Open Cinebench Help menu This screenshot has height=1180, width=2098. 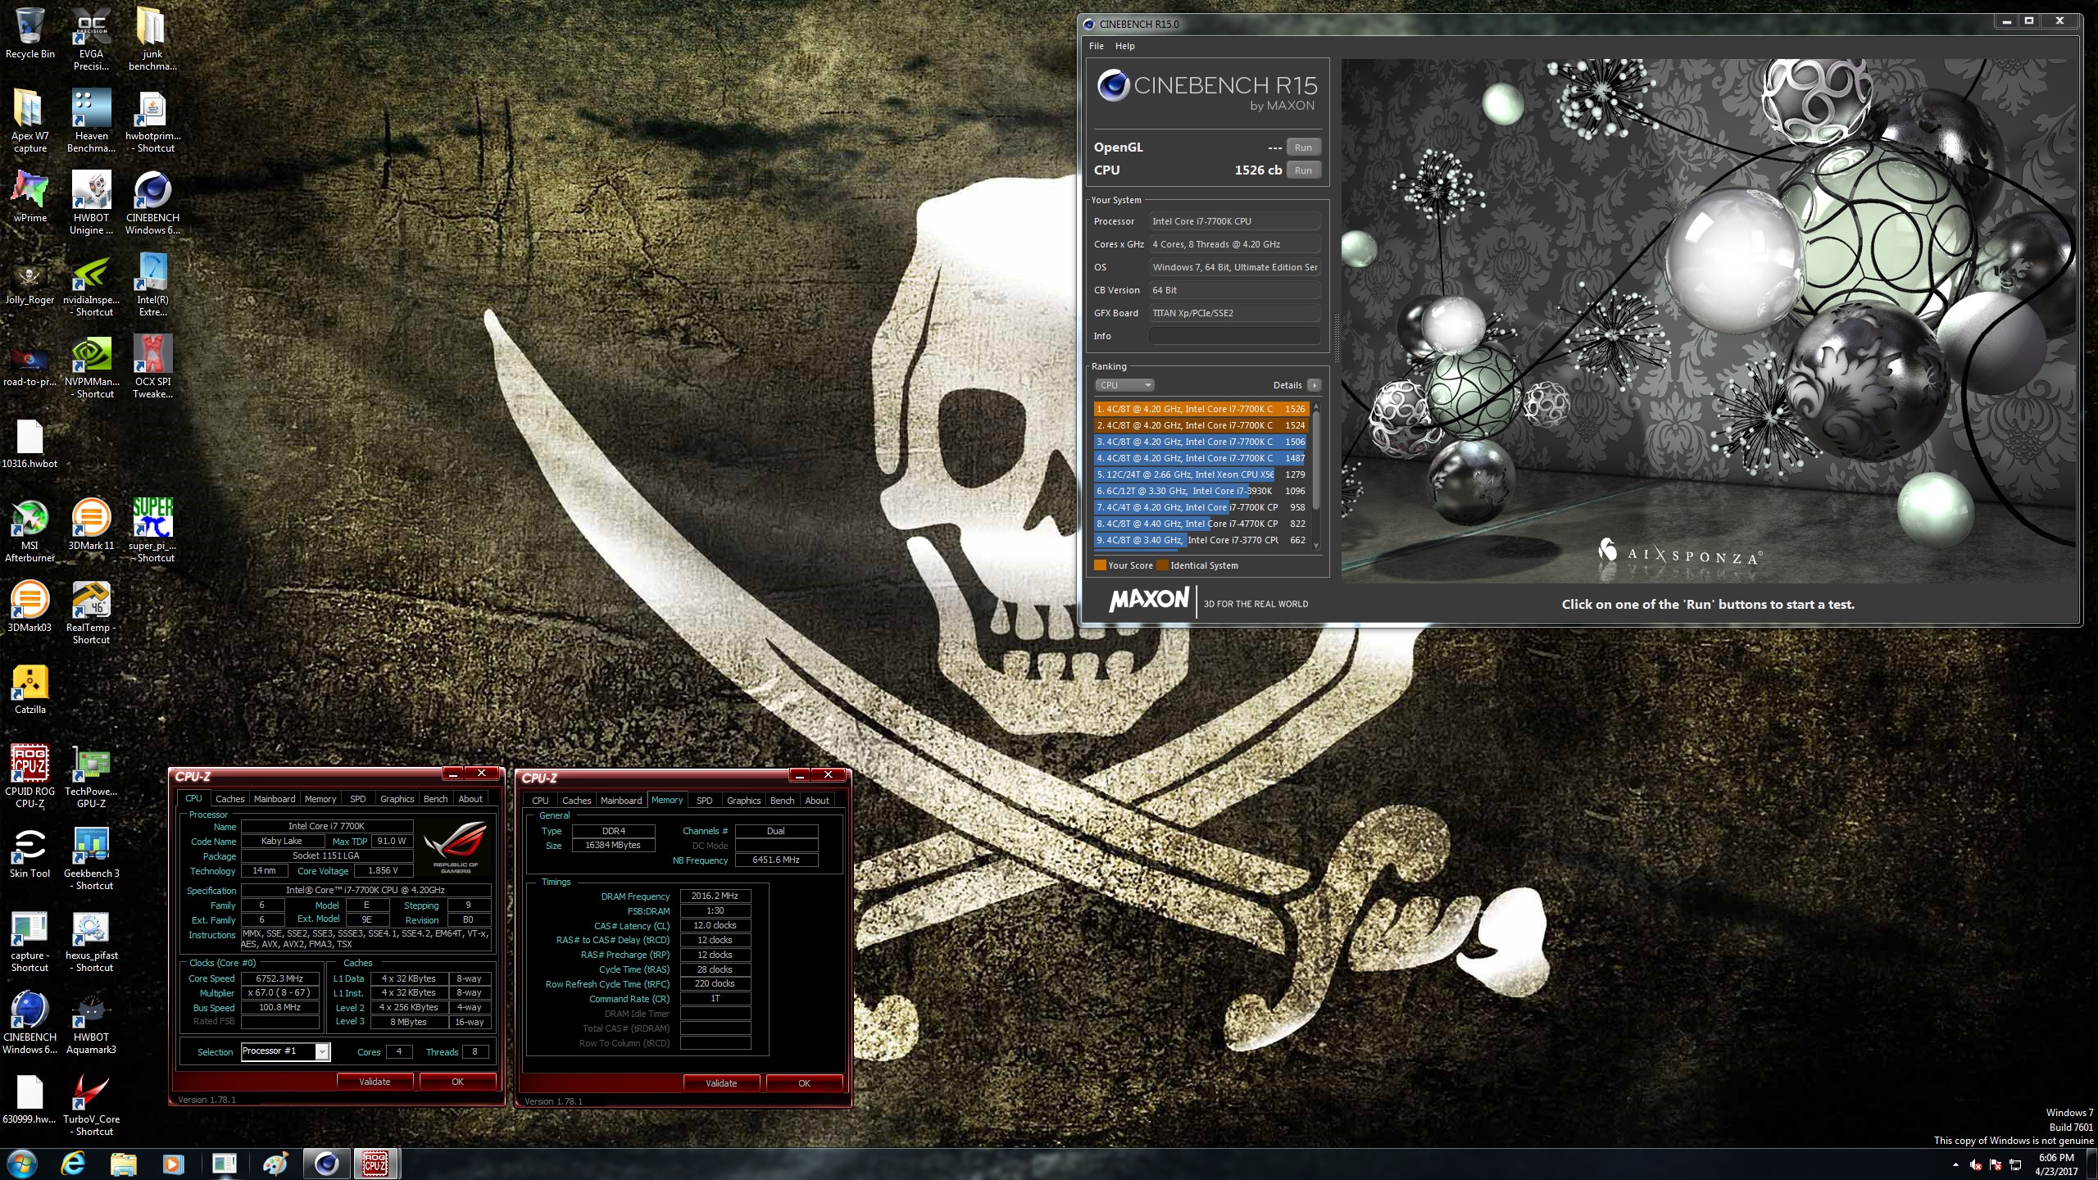pyautogui.click(x=1124, y=46)
